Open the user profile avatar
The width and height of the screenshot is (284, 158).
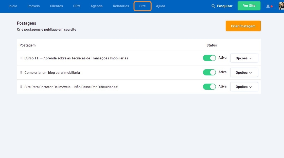[281, 6]
